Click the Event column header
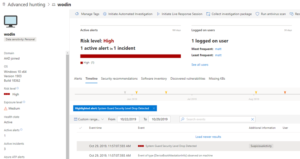300x159 pixels. click(141, 128)
